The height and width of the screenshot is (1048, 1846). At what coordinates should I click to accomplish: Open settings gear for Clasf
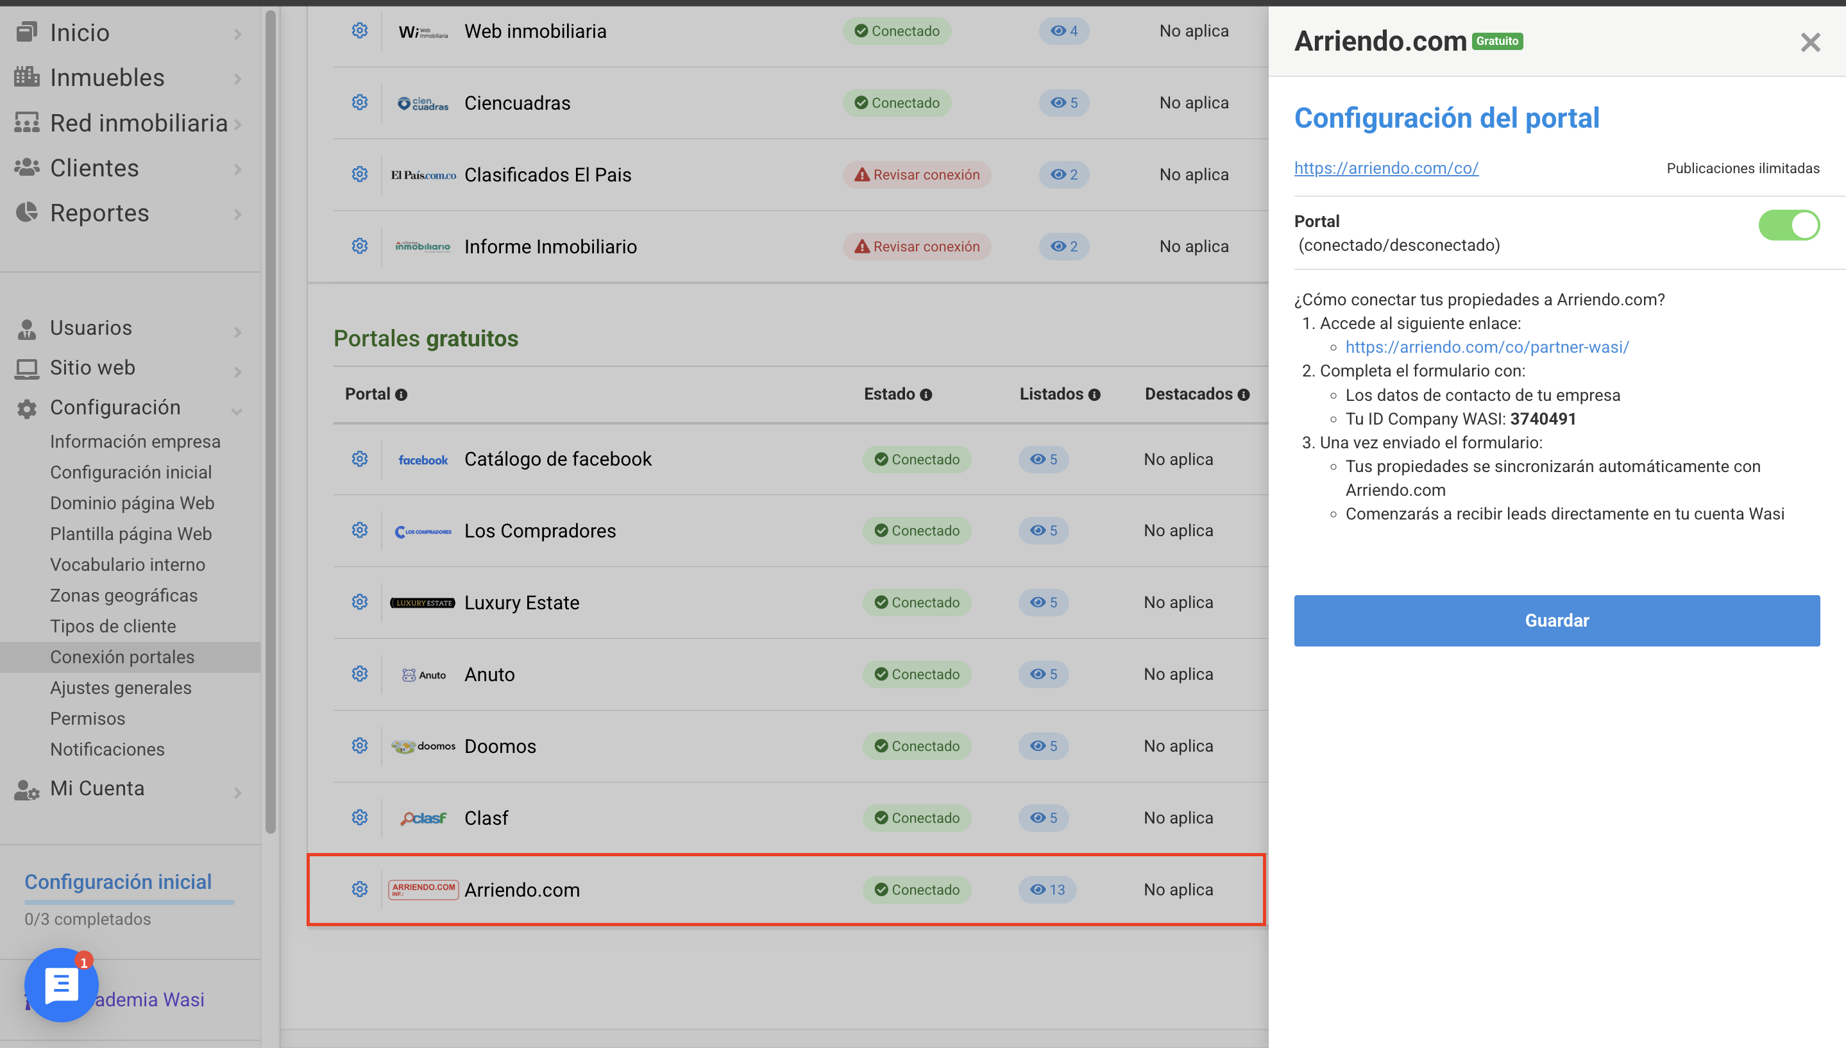coord(360,818)
